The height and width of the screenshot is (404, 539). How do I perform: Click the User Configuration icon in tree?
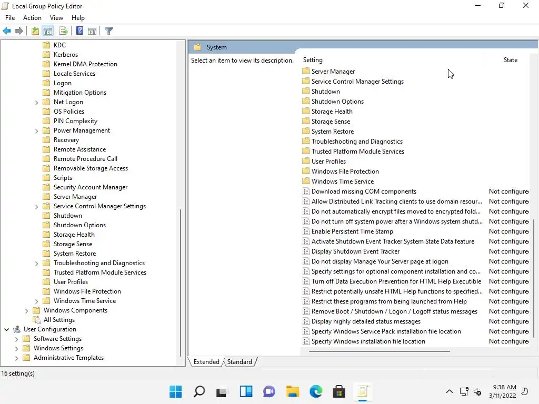tap(17, 329)
